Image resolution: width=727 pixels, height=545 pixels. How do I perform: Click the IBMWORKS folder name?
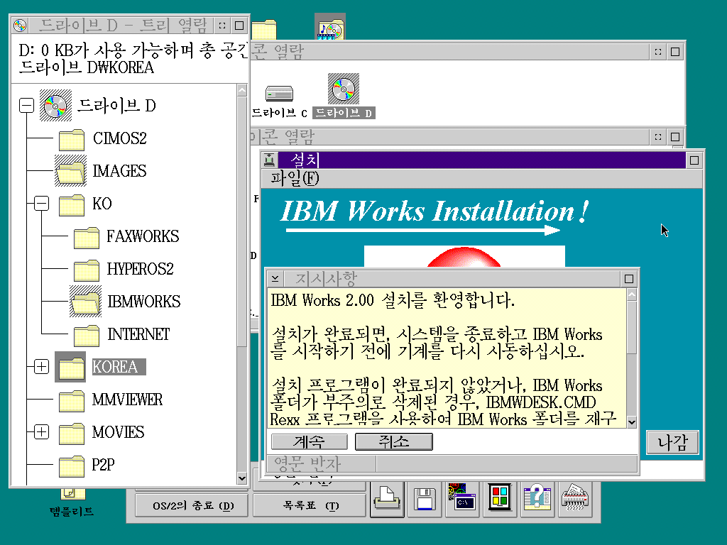[x=144, y=302]
